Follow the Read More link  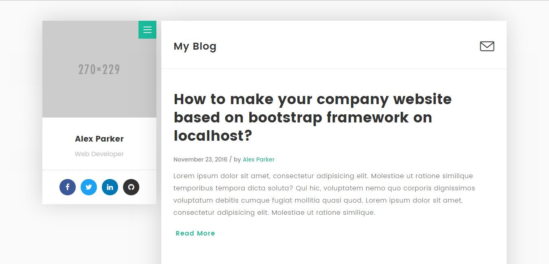point(195,233)
